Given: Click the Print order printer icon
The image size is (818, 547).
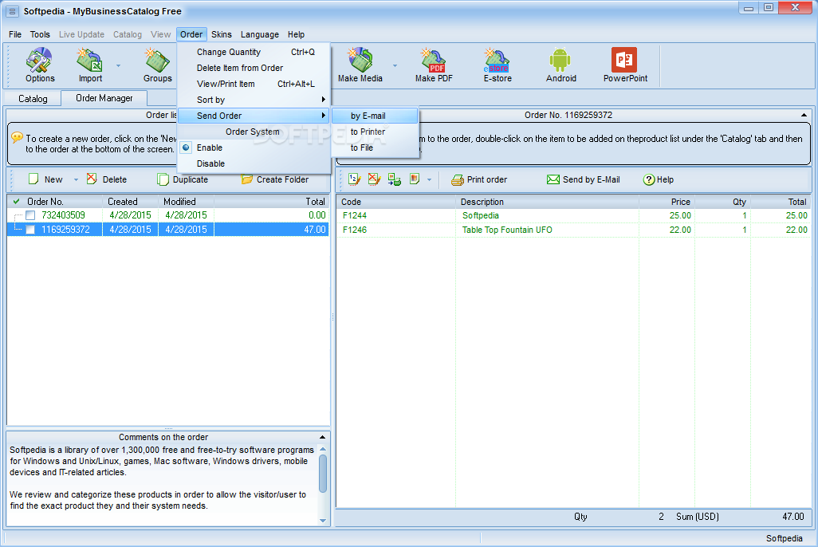Looking at the screenshot, I should [x=458, y=179].
